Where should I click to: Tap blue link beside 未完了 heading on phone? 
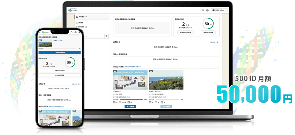coord(57,106)
